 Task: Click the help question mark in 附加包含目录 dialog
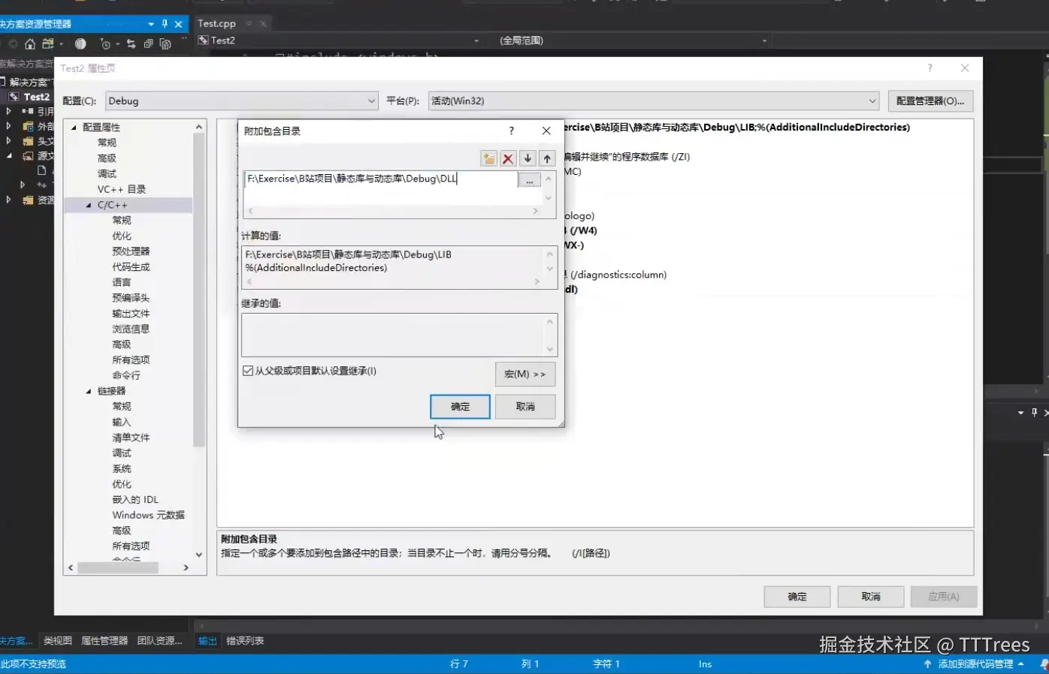click(512, 131)
